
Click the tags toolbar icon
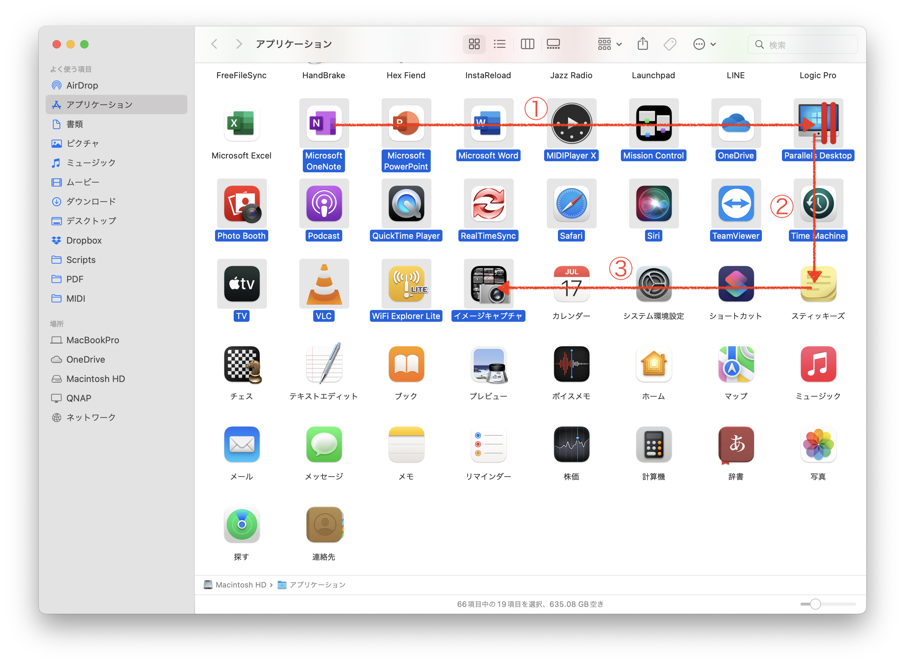point(670,44)
